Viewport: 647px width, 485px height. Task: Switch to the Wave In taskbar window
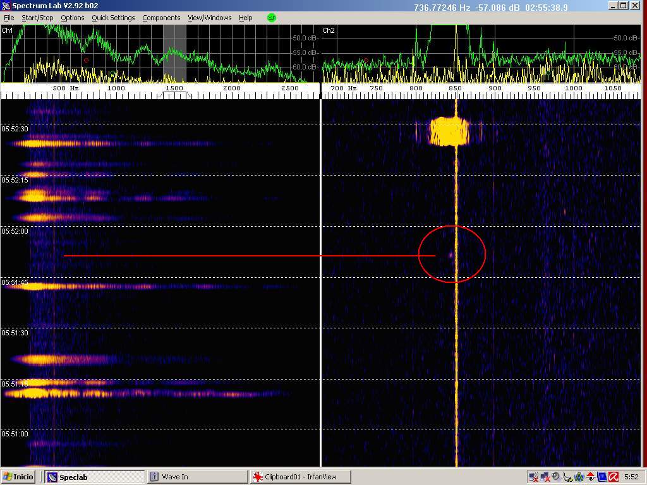[x=197, y=477]
